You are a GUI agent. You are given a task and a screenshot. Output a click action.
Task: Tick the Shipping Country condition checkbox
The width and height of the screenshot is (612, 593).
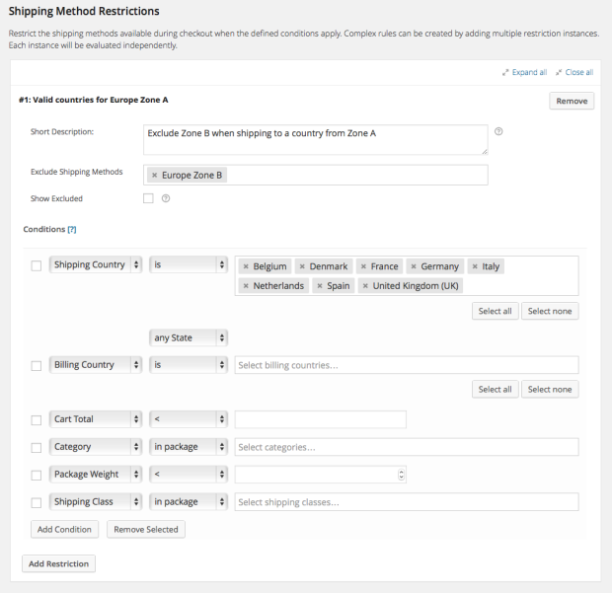pos(37,265)
